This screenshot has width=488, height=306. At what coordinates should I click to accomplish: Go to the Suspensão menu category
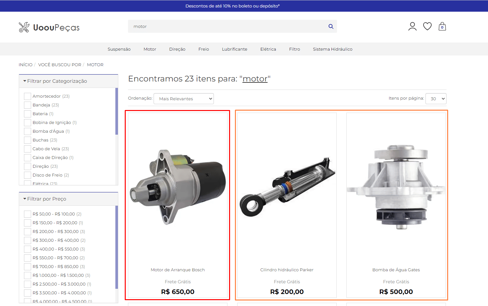[119, 49]
